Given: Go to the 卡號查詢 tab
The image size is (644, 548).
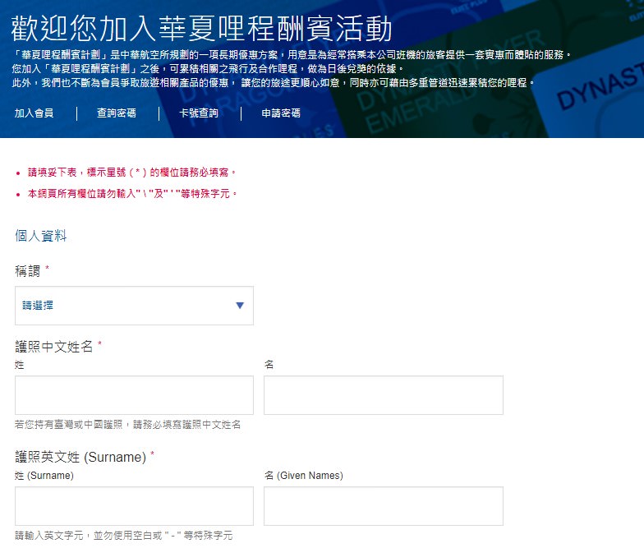Looking at the screenshot, I should pyautogui.click(x=199, y=113).
